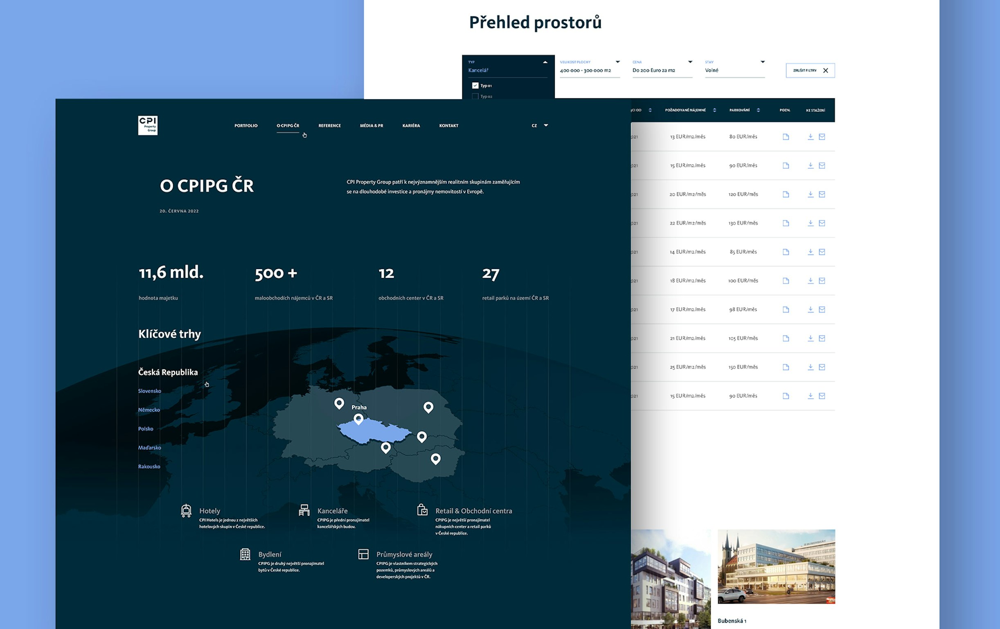
Task: Download file in 20 EUR/m2/měs row
Action: point(810,194)
